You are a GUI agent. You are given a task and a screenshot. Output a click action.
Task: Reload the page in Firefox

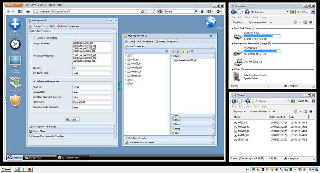point(154,12)
